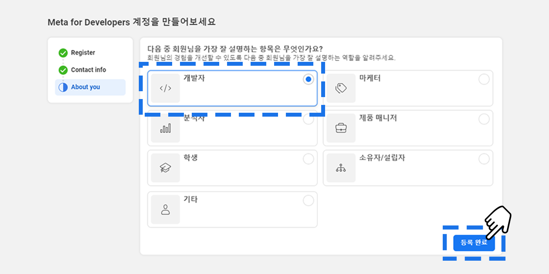
Task: Click the green checkmark beside Contact info
Action: coord(63,70)
